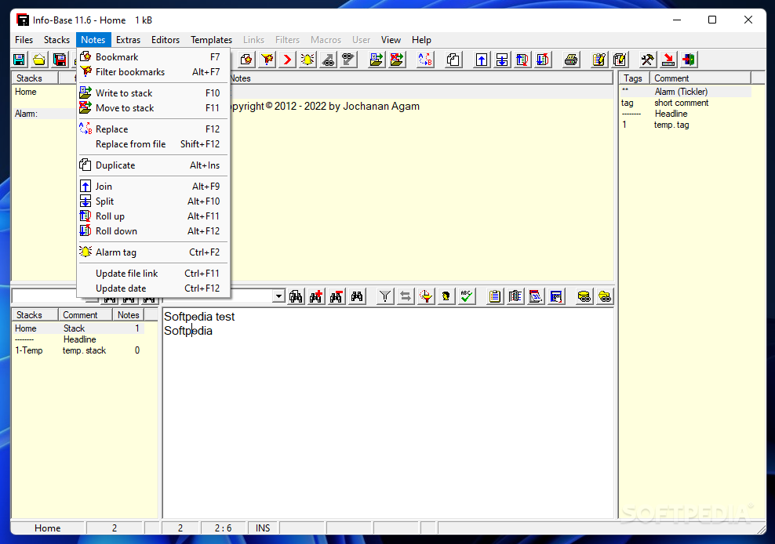Select Update date menu entry
The width and height of the screenshot is (775, 544).
click(154, 288)
